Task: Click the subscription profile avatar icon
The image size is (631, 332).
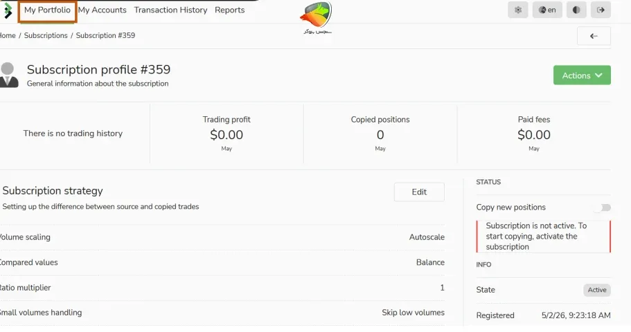Action: tap(8, 75)
